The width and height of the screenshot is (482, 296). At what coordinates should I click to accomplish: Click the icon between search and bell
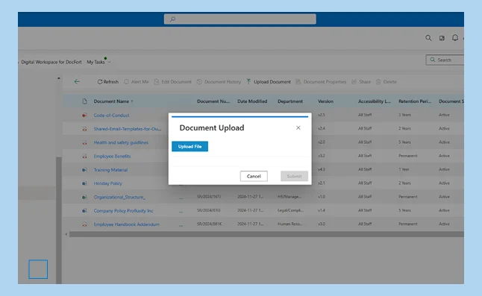point(442,38)
